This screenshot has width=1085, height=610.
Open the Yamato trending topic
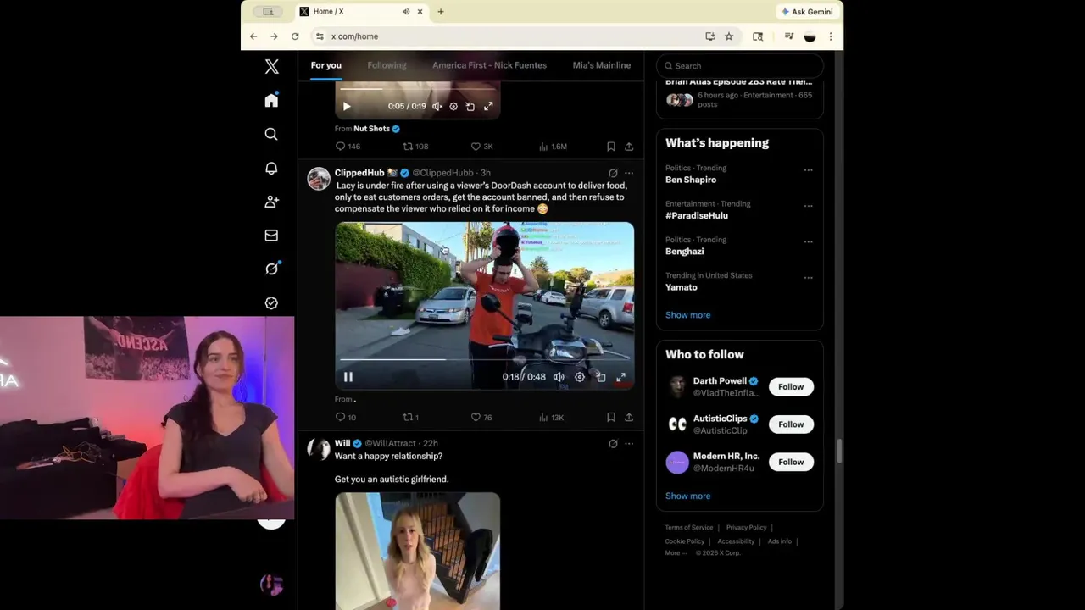point(682,287)
